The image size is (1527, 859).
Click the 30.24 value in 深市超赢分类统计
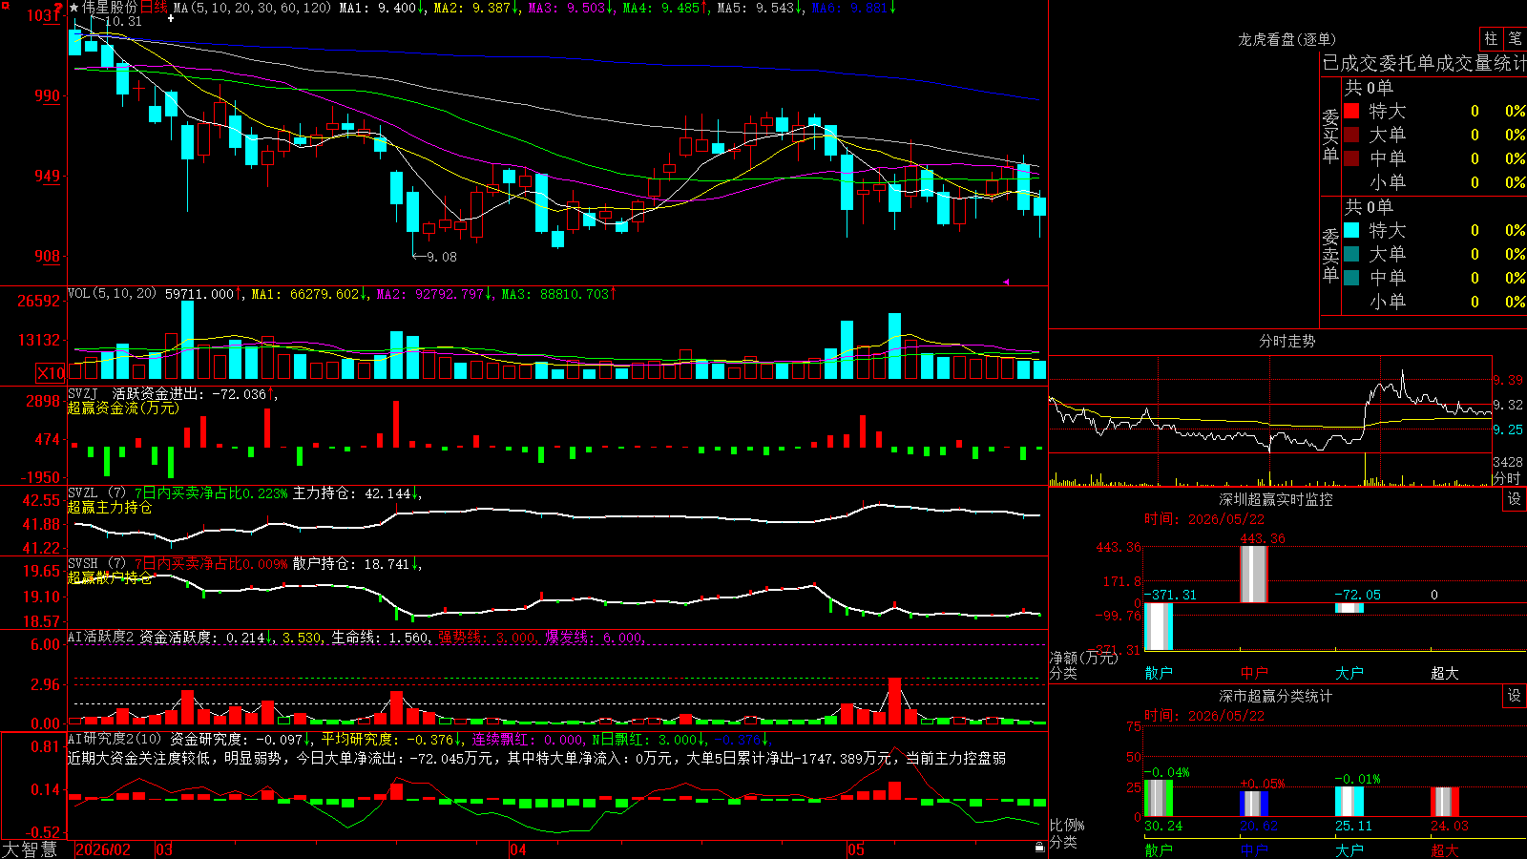1163,826
